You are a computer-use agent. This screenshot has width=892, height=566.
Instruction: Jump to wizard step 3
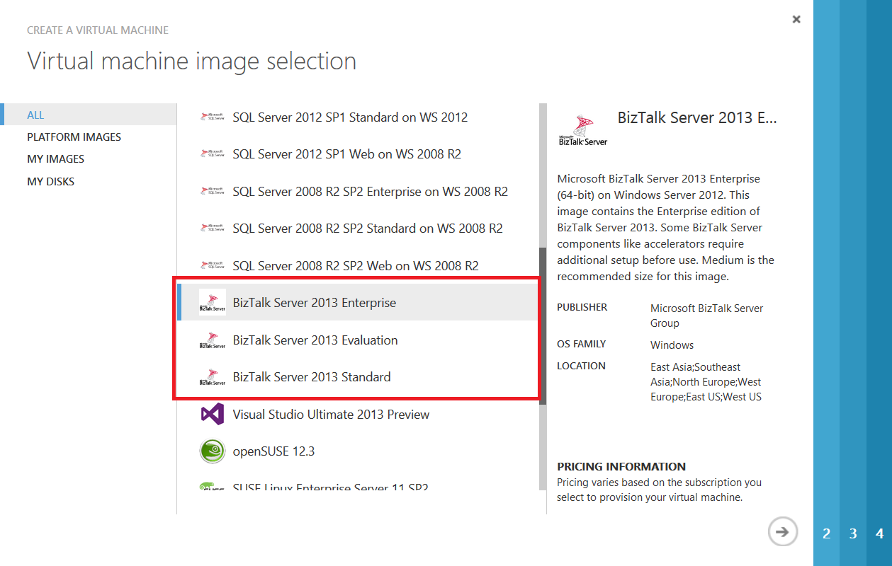[853, 534]
